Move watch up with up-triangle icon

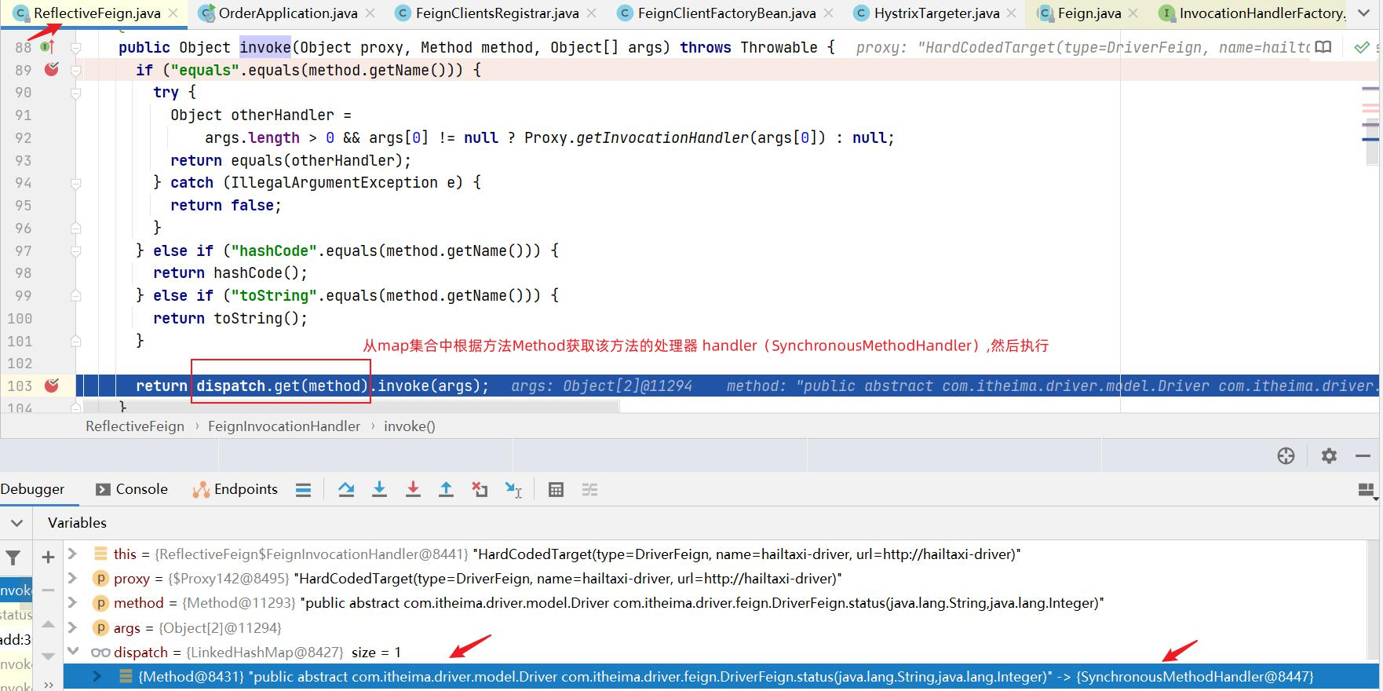pyautogui.click(x=48, y=625)
